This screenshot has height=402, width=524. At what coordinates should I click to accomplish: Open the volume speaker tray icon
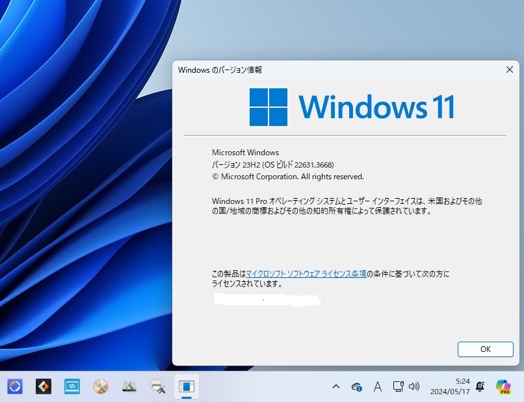[414, 386]
